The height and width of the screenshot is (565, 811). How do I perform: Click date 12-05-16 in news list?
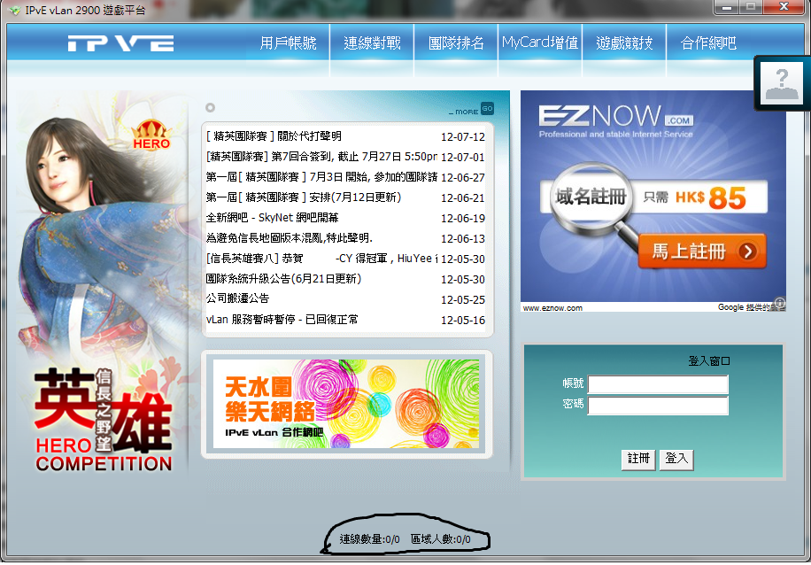(x=463, y=321)
